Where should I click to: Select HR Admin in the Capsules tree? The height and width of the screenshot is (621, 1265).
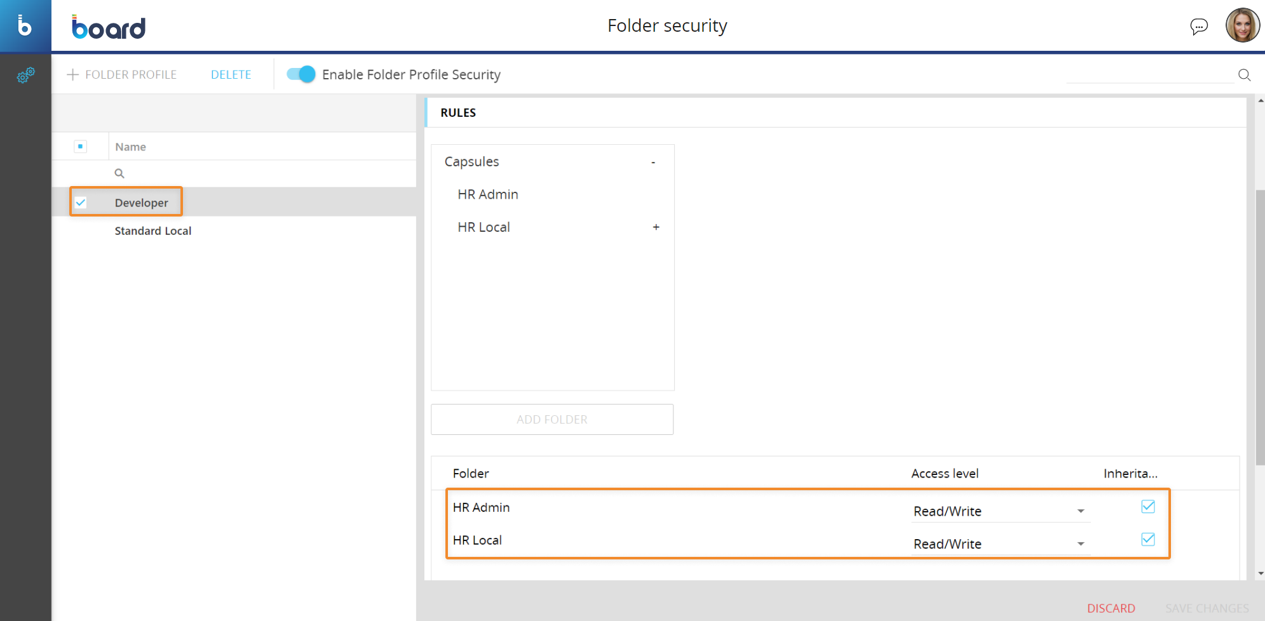point(487,194)
